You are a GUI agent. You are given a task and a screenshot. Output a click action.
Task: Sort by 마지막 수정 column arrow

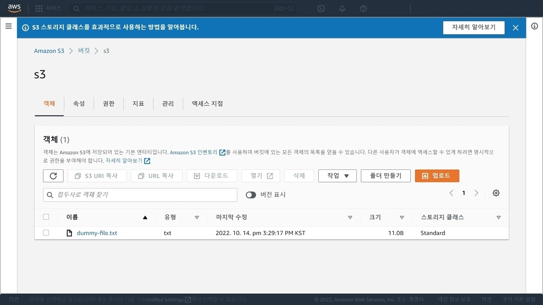click(x=350, y=217)
